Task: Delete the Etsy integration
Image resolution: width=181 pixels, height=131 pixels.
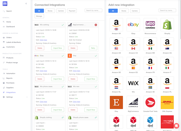Action: 73,79
